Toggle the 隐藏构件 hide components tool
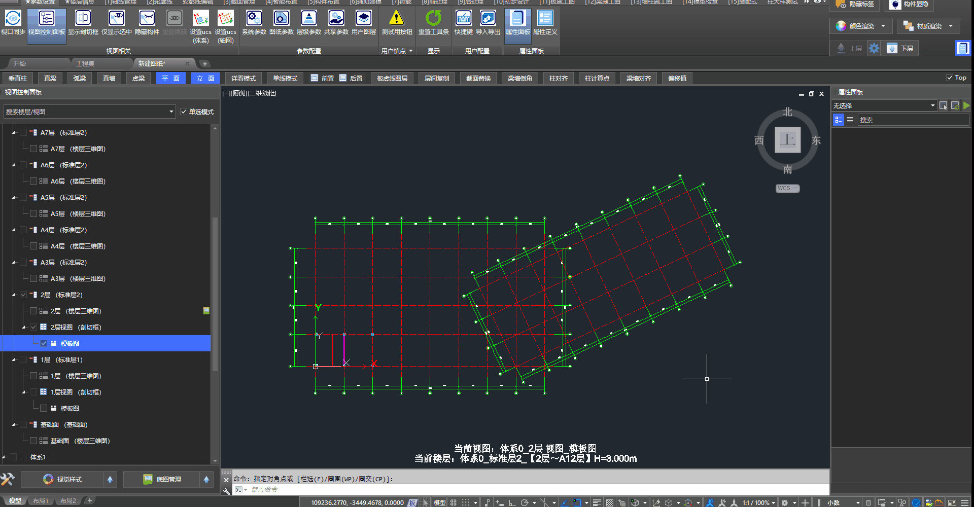The image size is (974, 507). [x=147, y=19]
